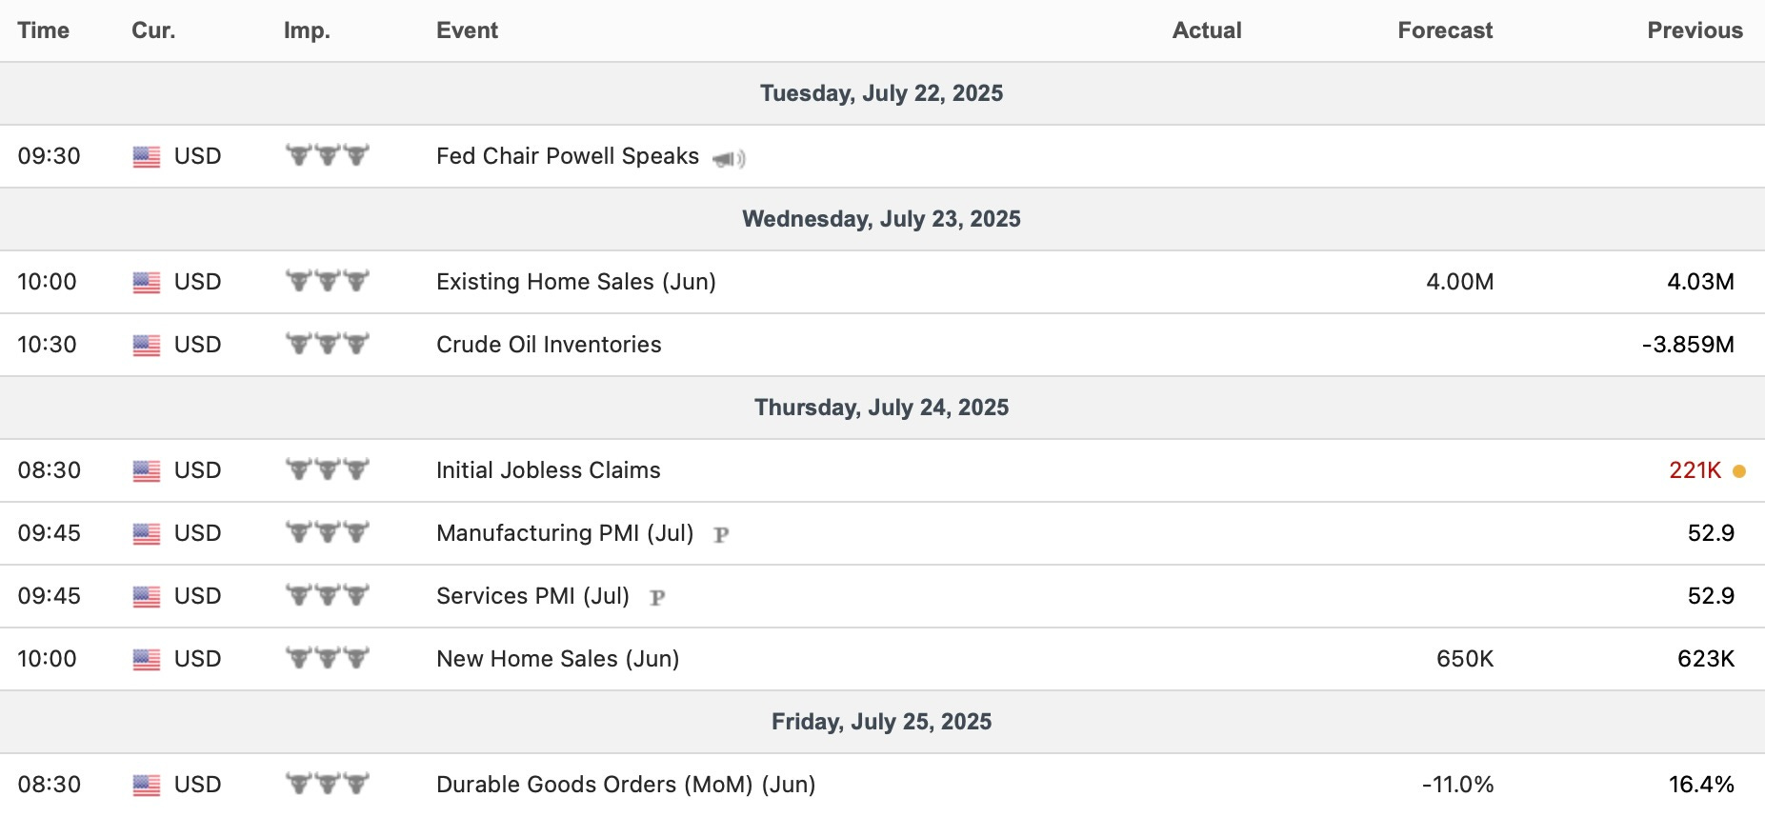The image size is (1765, 817).
Task: Click the Imp. column header
Action: point(307,30)
